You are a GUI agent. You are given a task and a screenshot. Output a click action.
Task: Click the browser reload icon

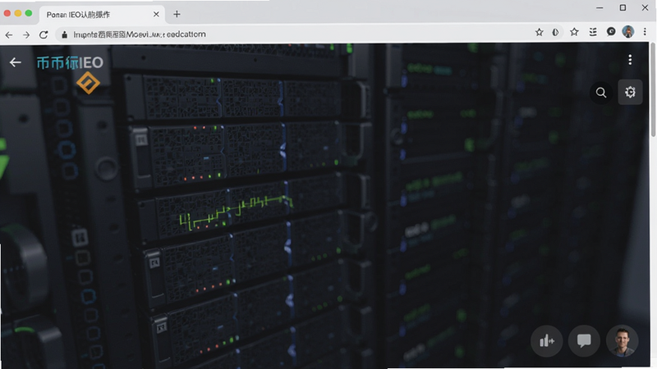44,34
